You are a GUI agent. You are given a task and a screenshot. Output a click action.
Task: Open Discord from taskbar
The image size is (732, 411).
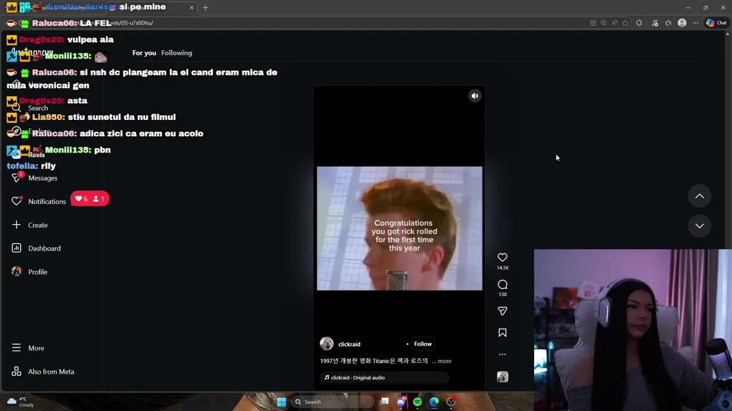401,402
